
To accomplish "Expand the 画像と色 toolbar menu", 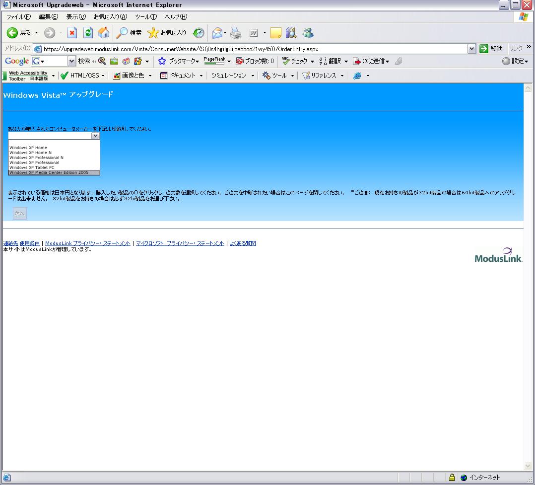I will coord(150,76).
